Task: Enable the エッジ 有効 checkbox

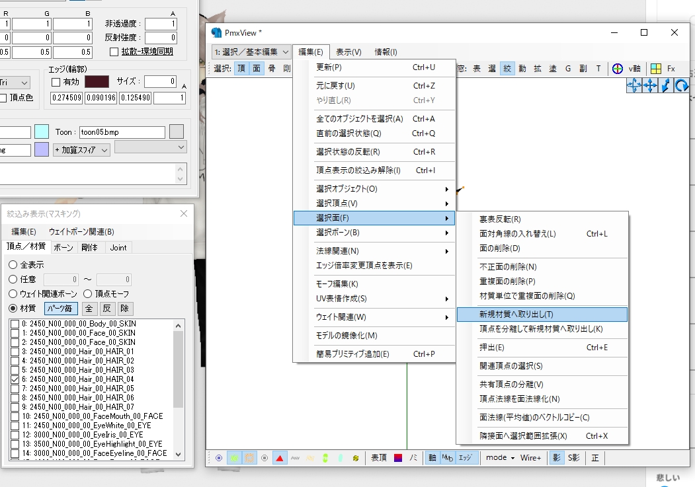Action: click(56, 83)
